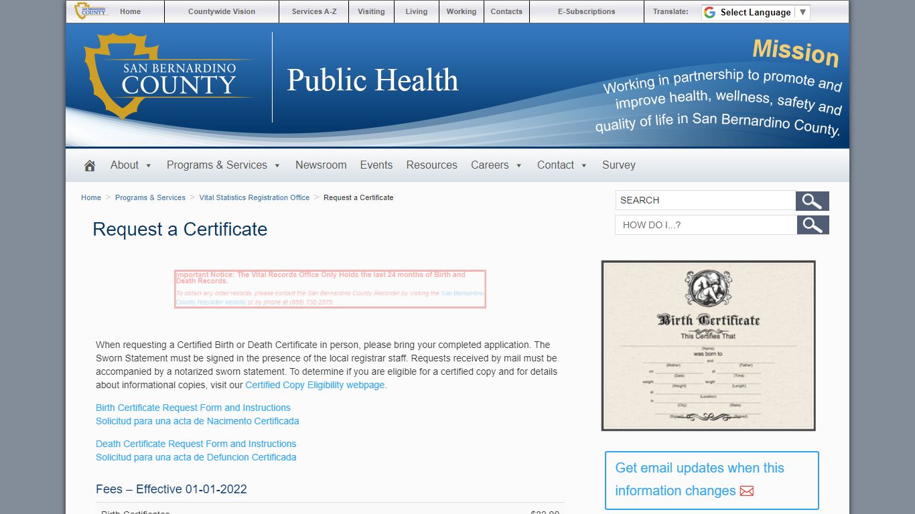Open the Careers menu

[x=490, y=165]
